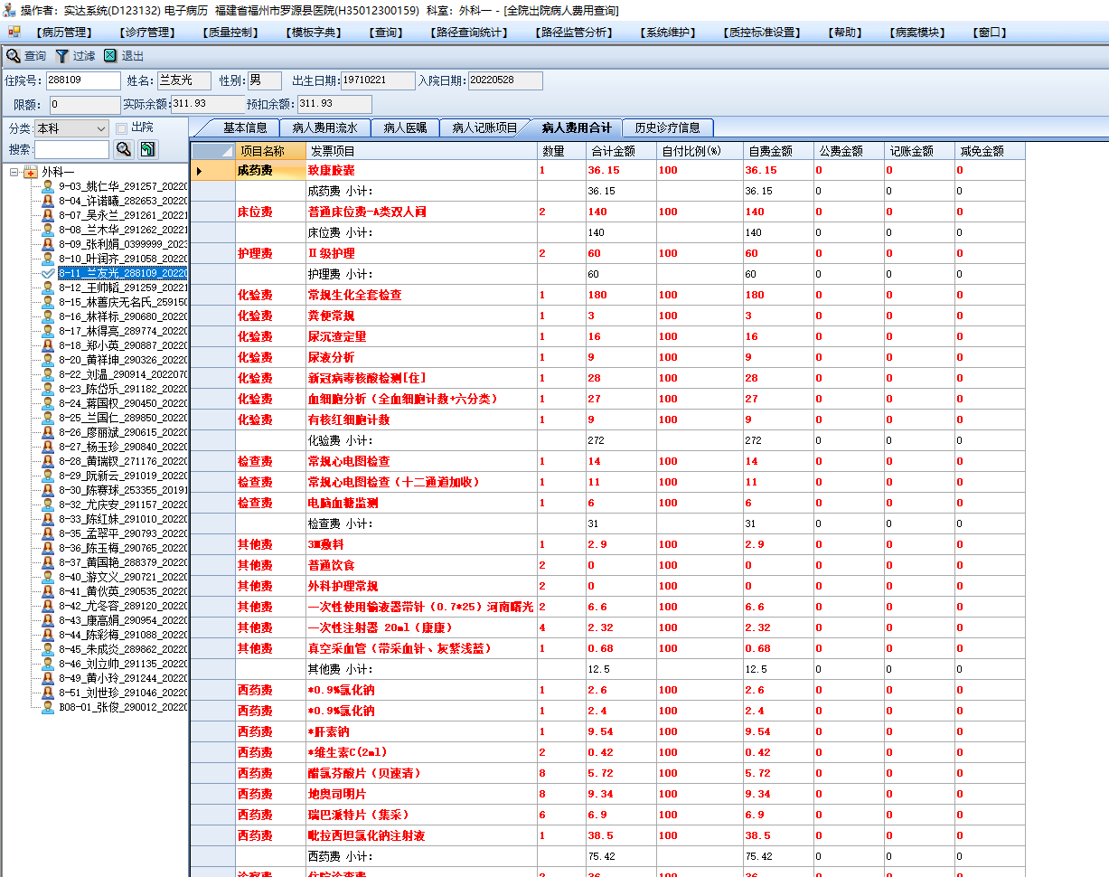Click patient icon for 8-32_尤庆安
Image resolution: width=1109 pixels, height=877 pixels.
click(48, 505)
